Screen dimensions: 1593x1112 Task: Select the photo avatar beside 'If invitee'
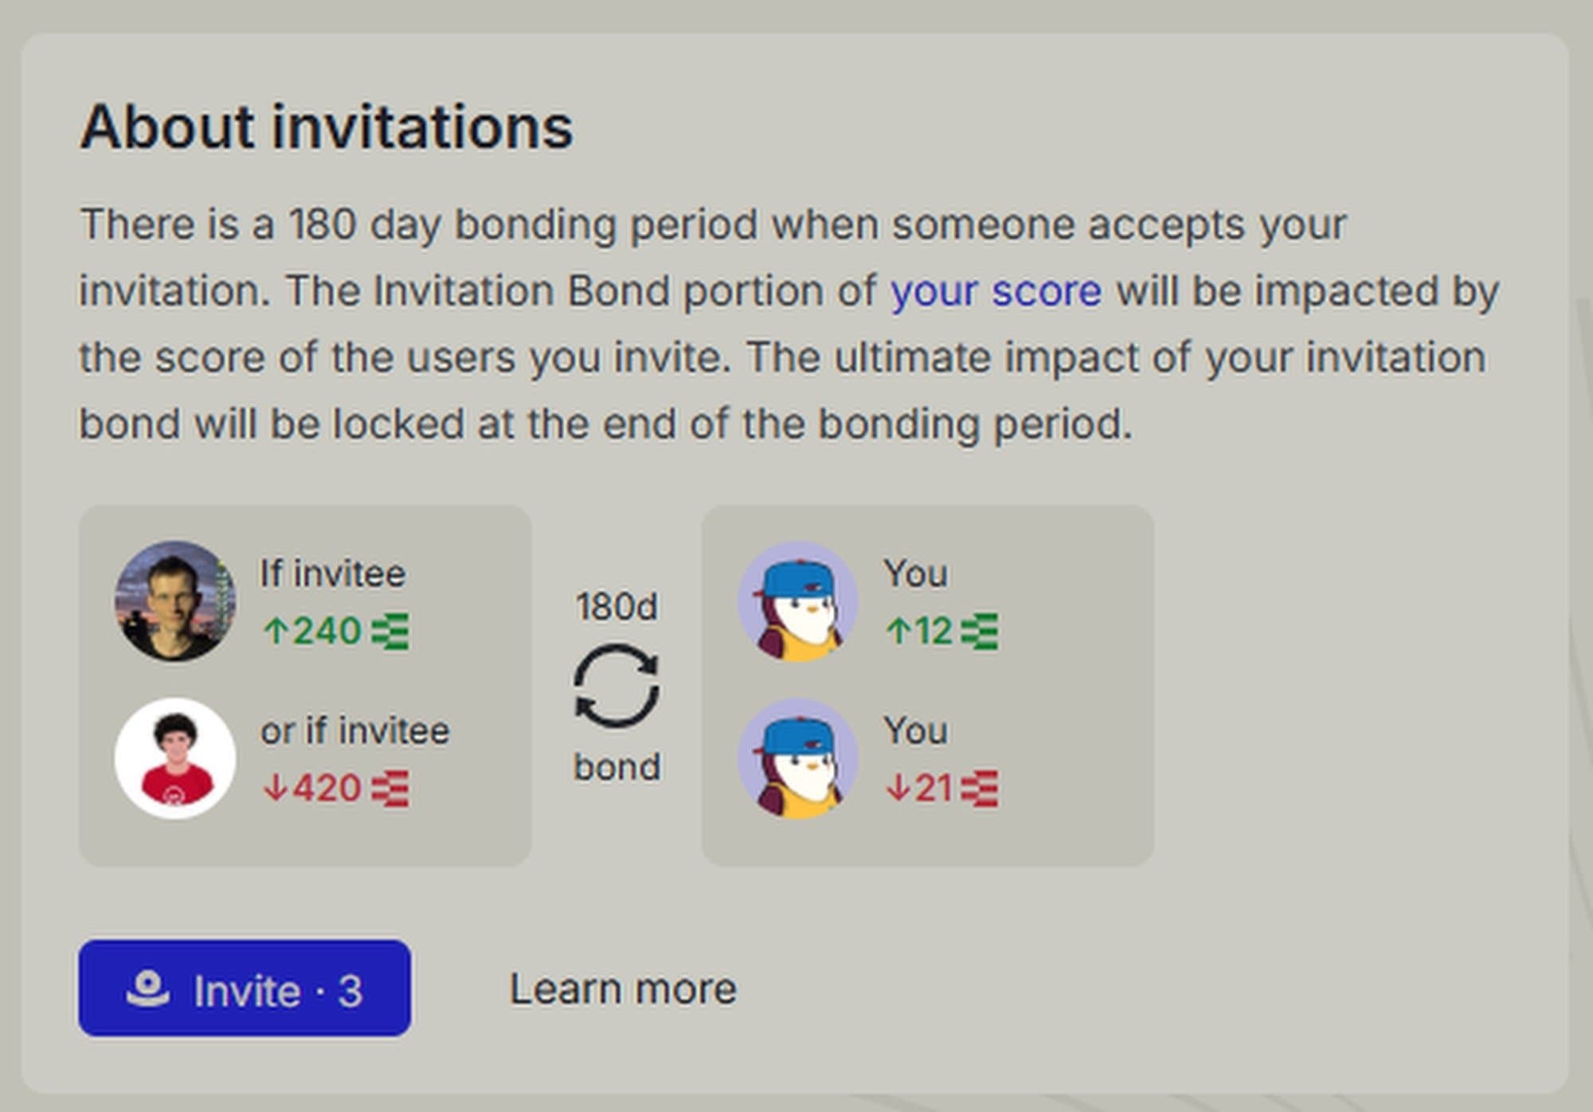tap(175, 601)
